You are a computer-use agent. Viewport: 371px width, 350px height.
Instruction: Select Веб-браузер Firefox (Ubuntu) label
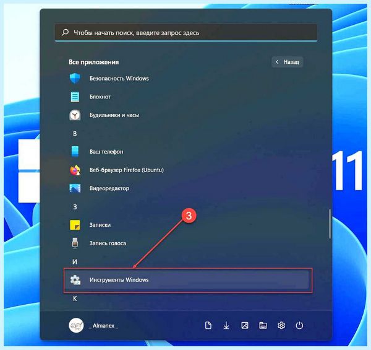[127, 170]
